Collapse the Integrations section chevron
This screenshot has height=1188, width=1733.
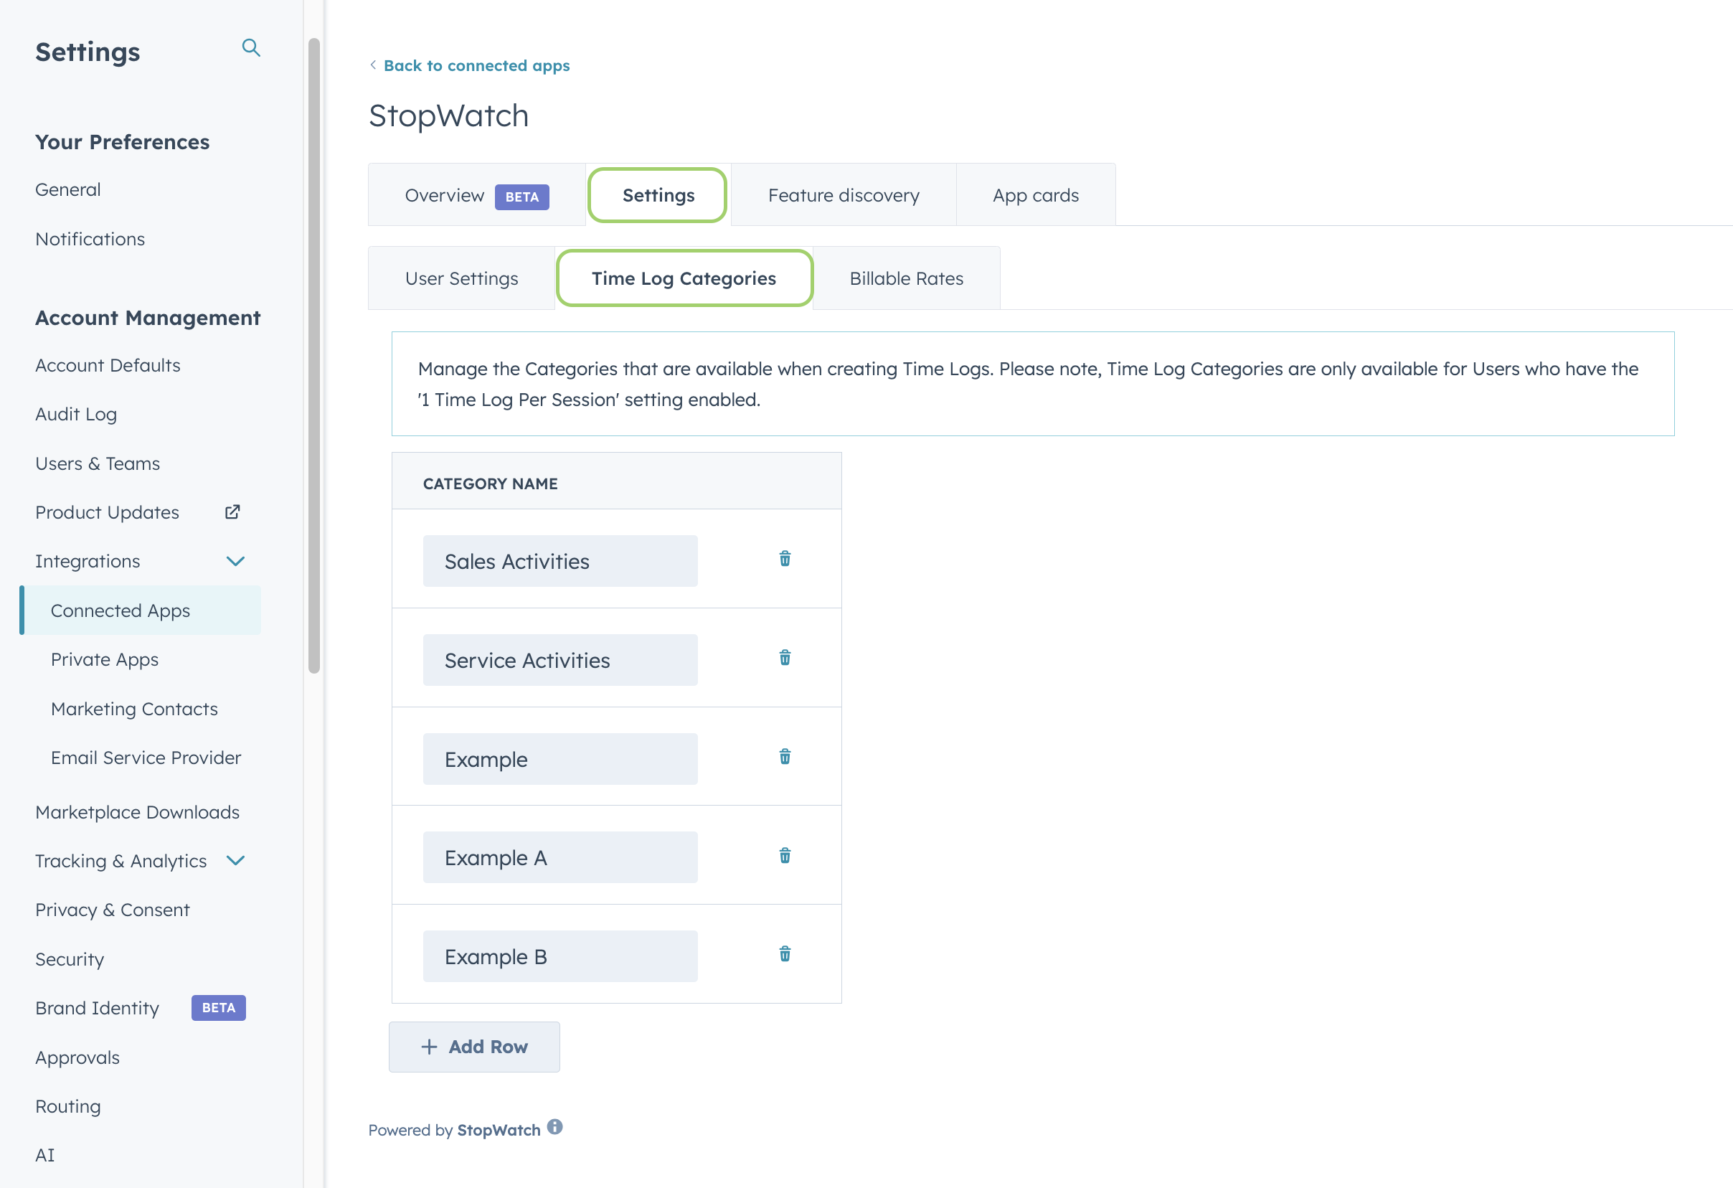(236, 562)
